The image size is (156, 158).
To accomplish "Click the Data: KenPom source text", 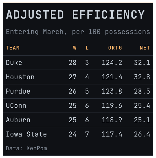I will point(26,148).
